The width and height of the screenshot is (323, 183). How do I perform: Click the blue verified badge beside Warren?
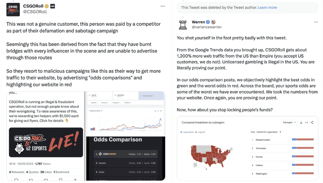[x=208, y=22]
